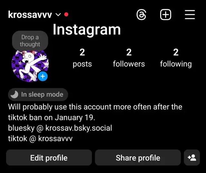The height and width of the screenshot is (173, 206).
Task: Open the followers list
Action: [129, 58]
